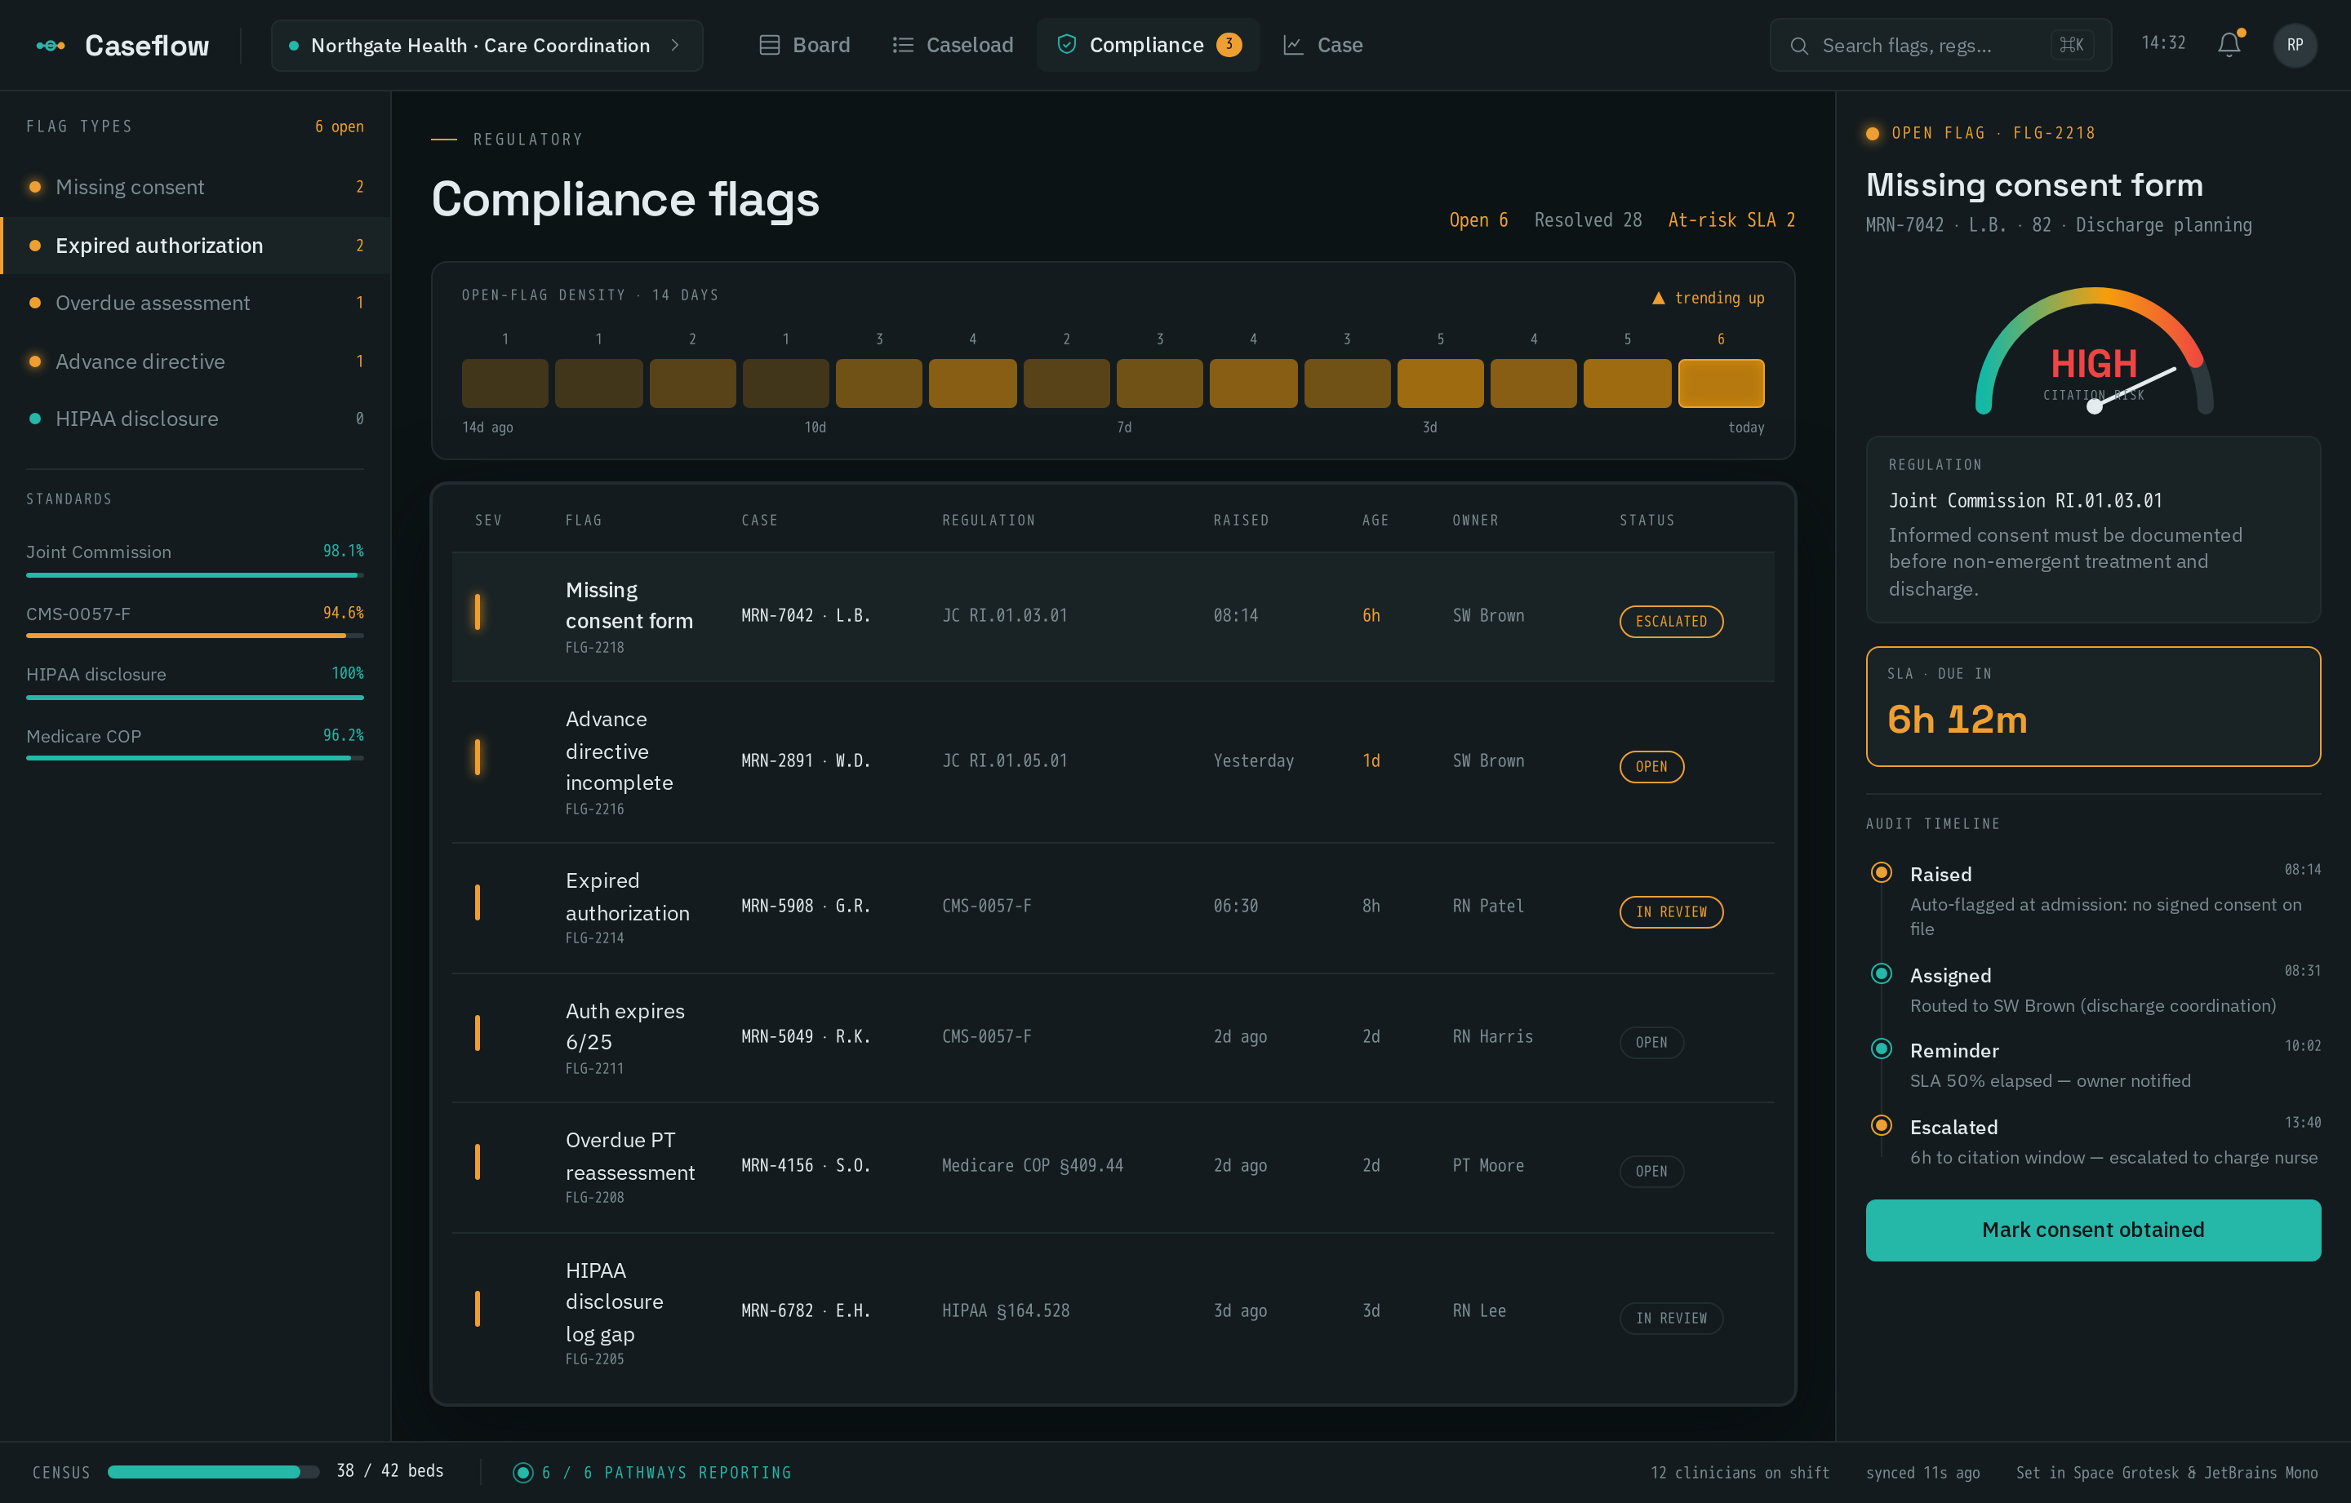Filter by Missing consent flag type

[x=195, y=186]
